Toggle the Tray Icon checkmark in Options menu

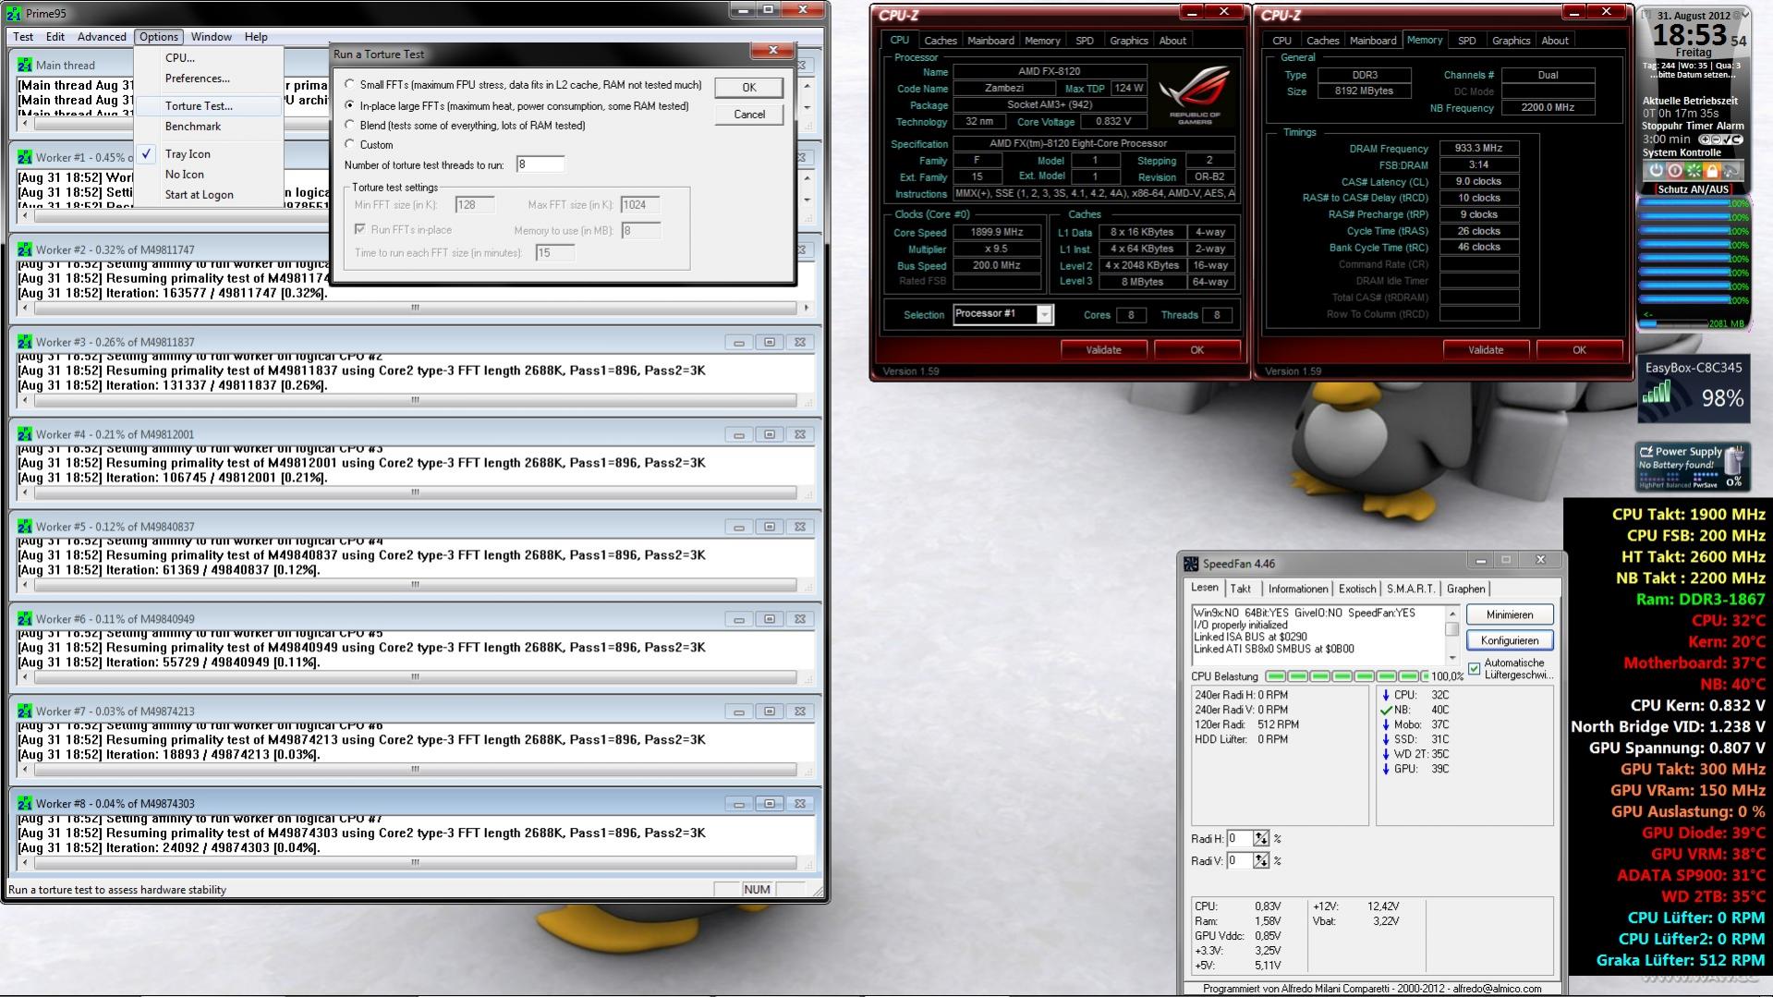point(147,153)
